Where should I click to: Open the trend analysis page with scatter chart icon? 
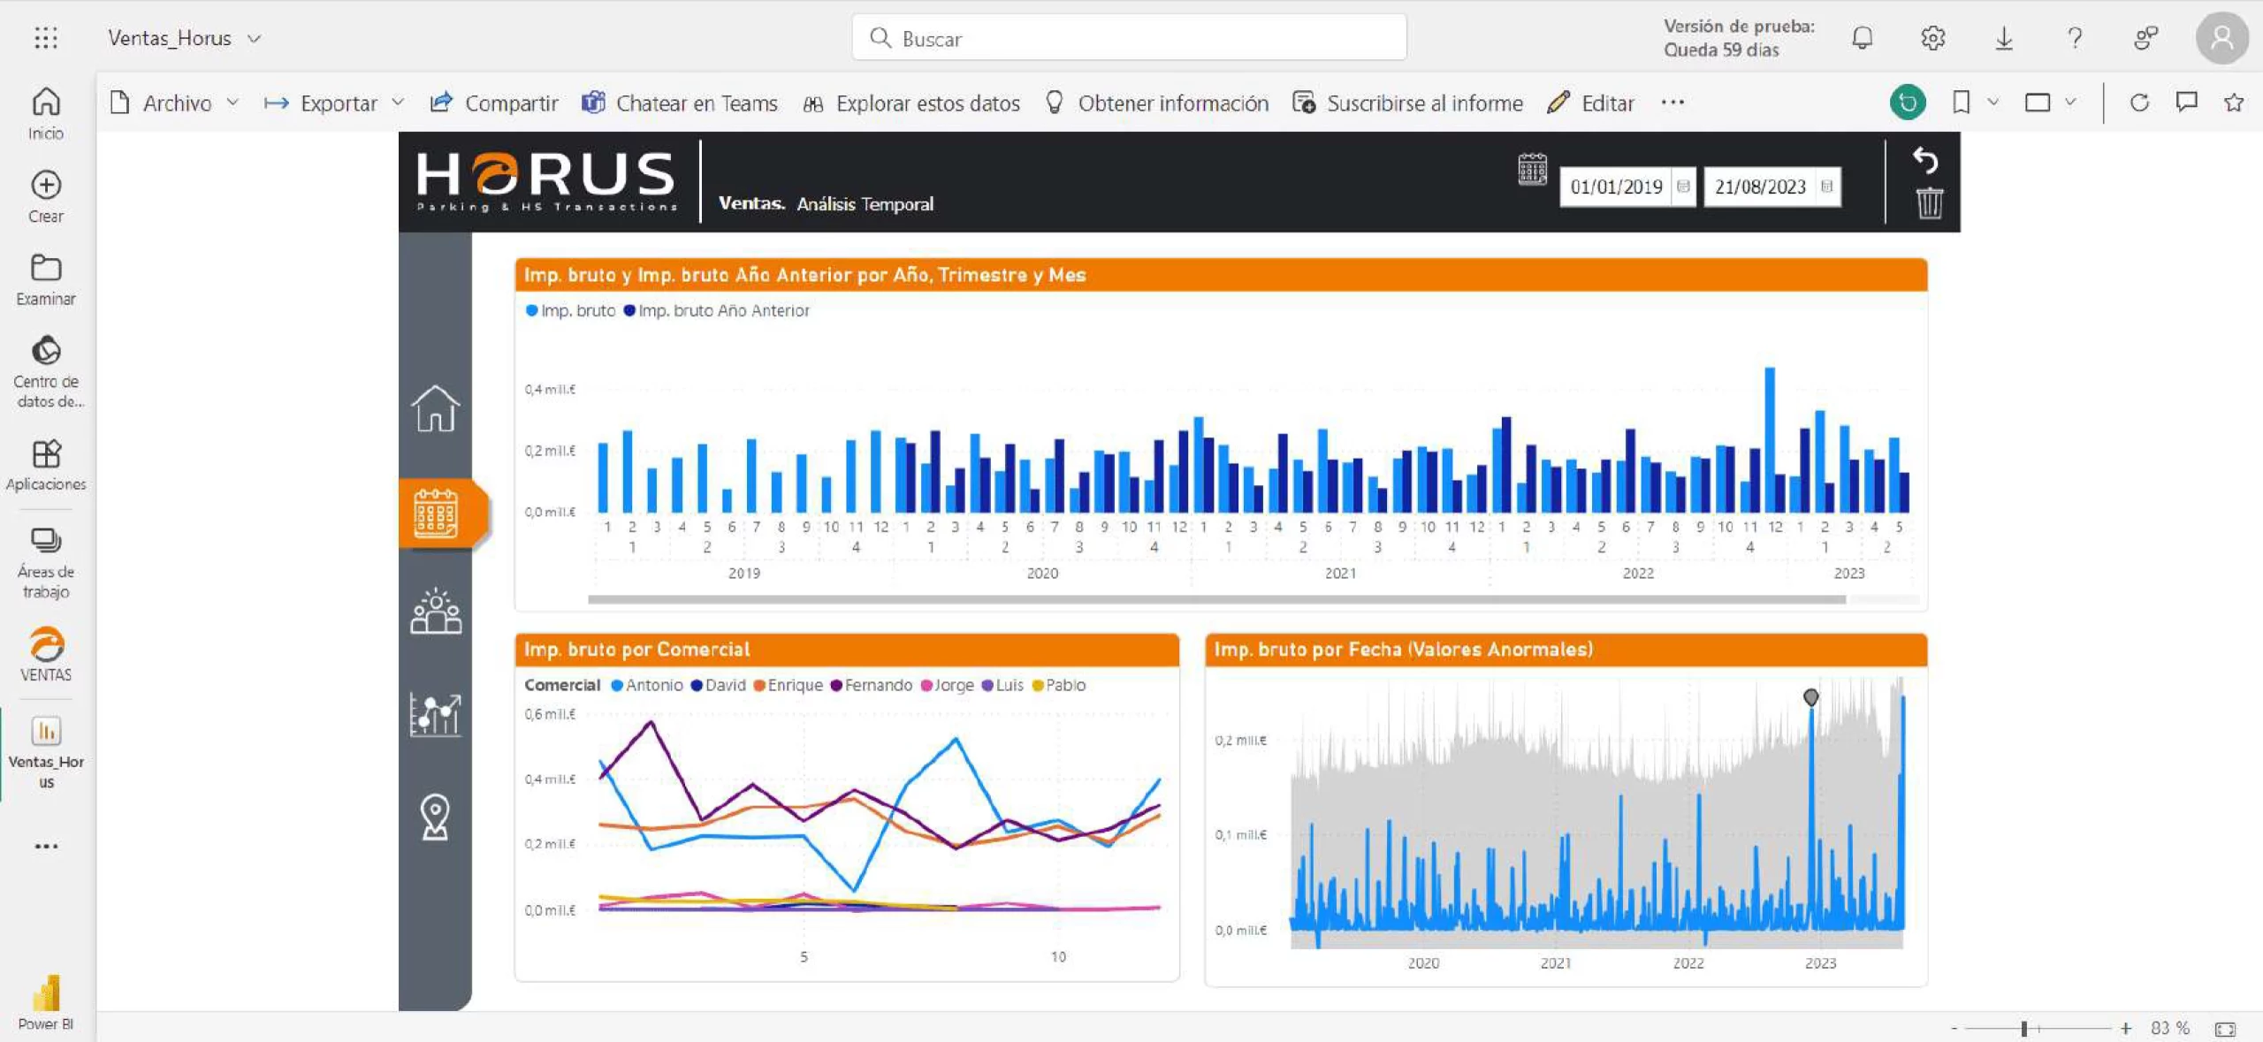click(x=434, y=716)
